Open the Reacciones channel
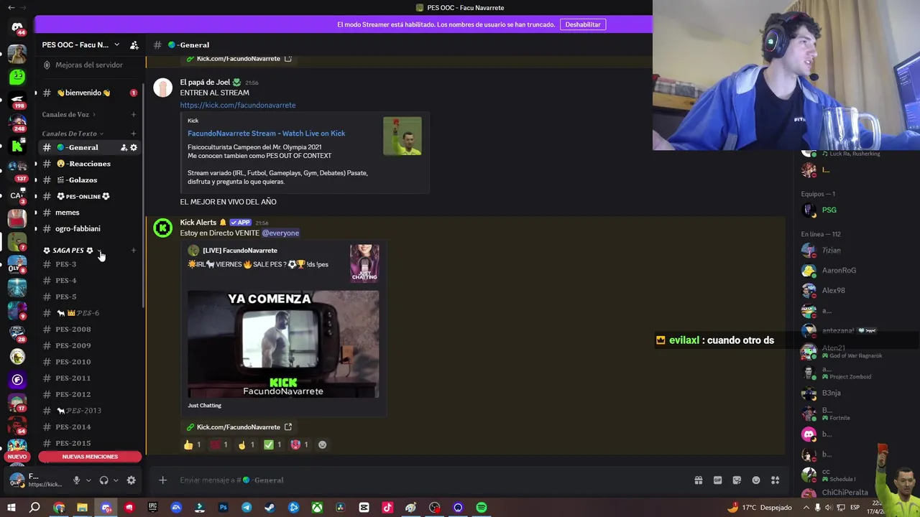920x517 pixels. [90, 164]
